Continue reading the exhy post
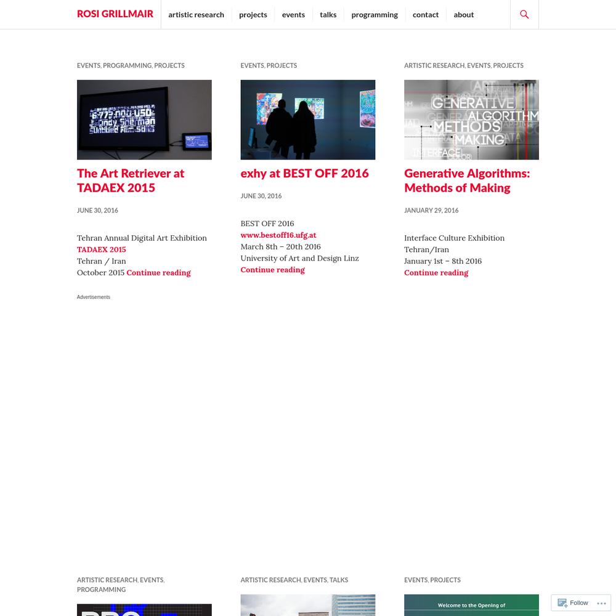616x616 pixels. tap(273, 270)
